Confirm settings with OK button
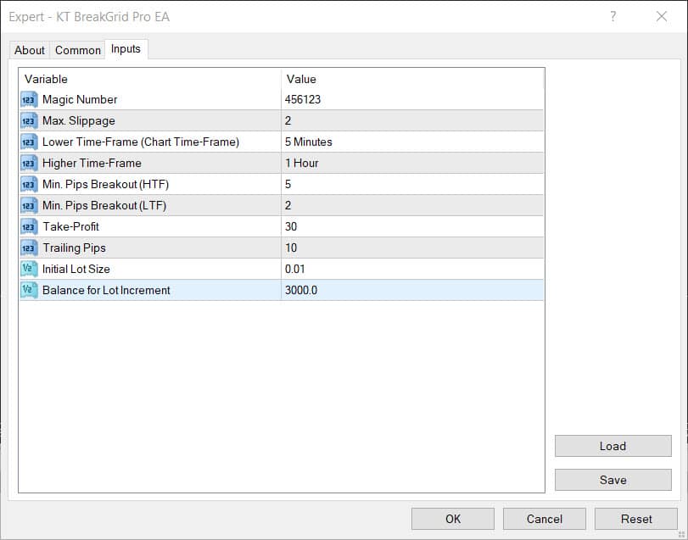This screenshot has width=688, height=540. point(453,519)
